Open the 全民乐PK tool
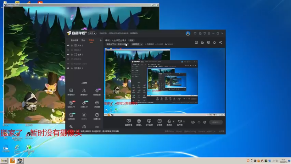291x164 pixels. (71, 104)
